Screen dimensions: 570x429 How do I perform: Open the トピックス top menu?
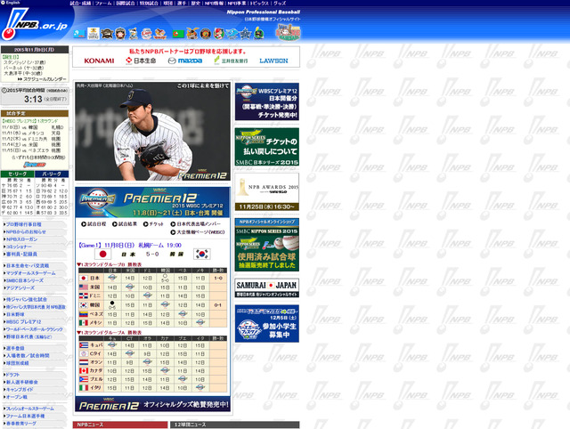tap(259, 3)
